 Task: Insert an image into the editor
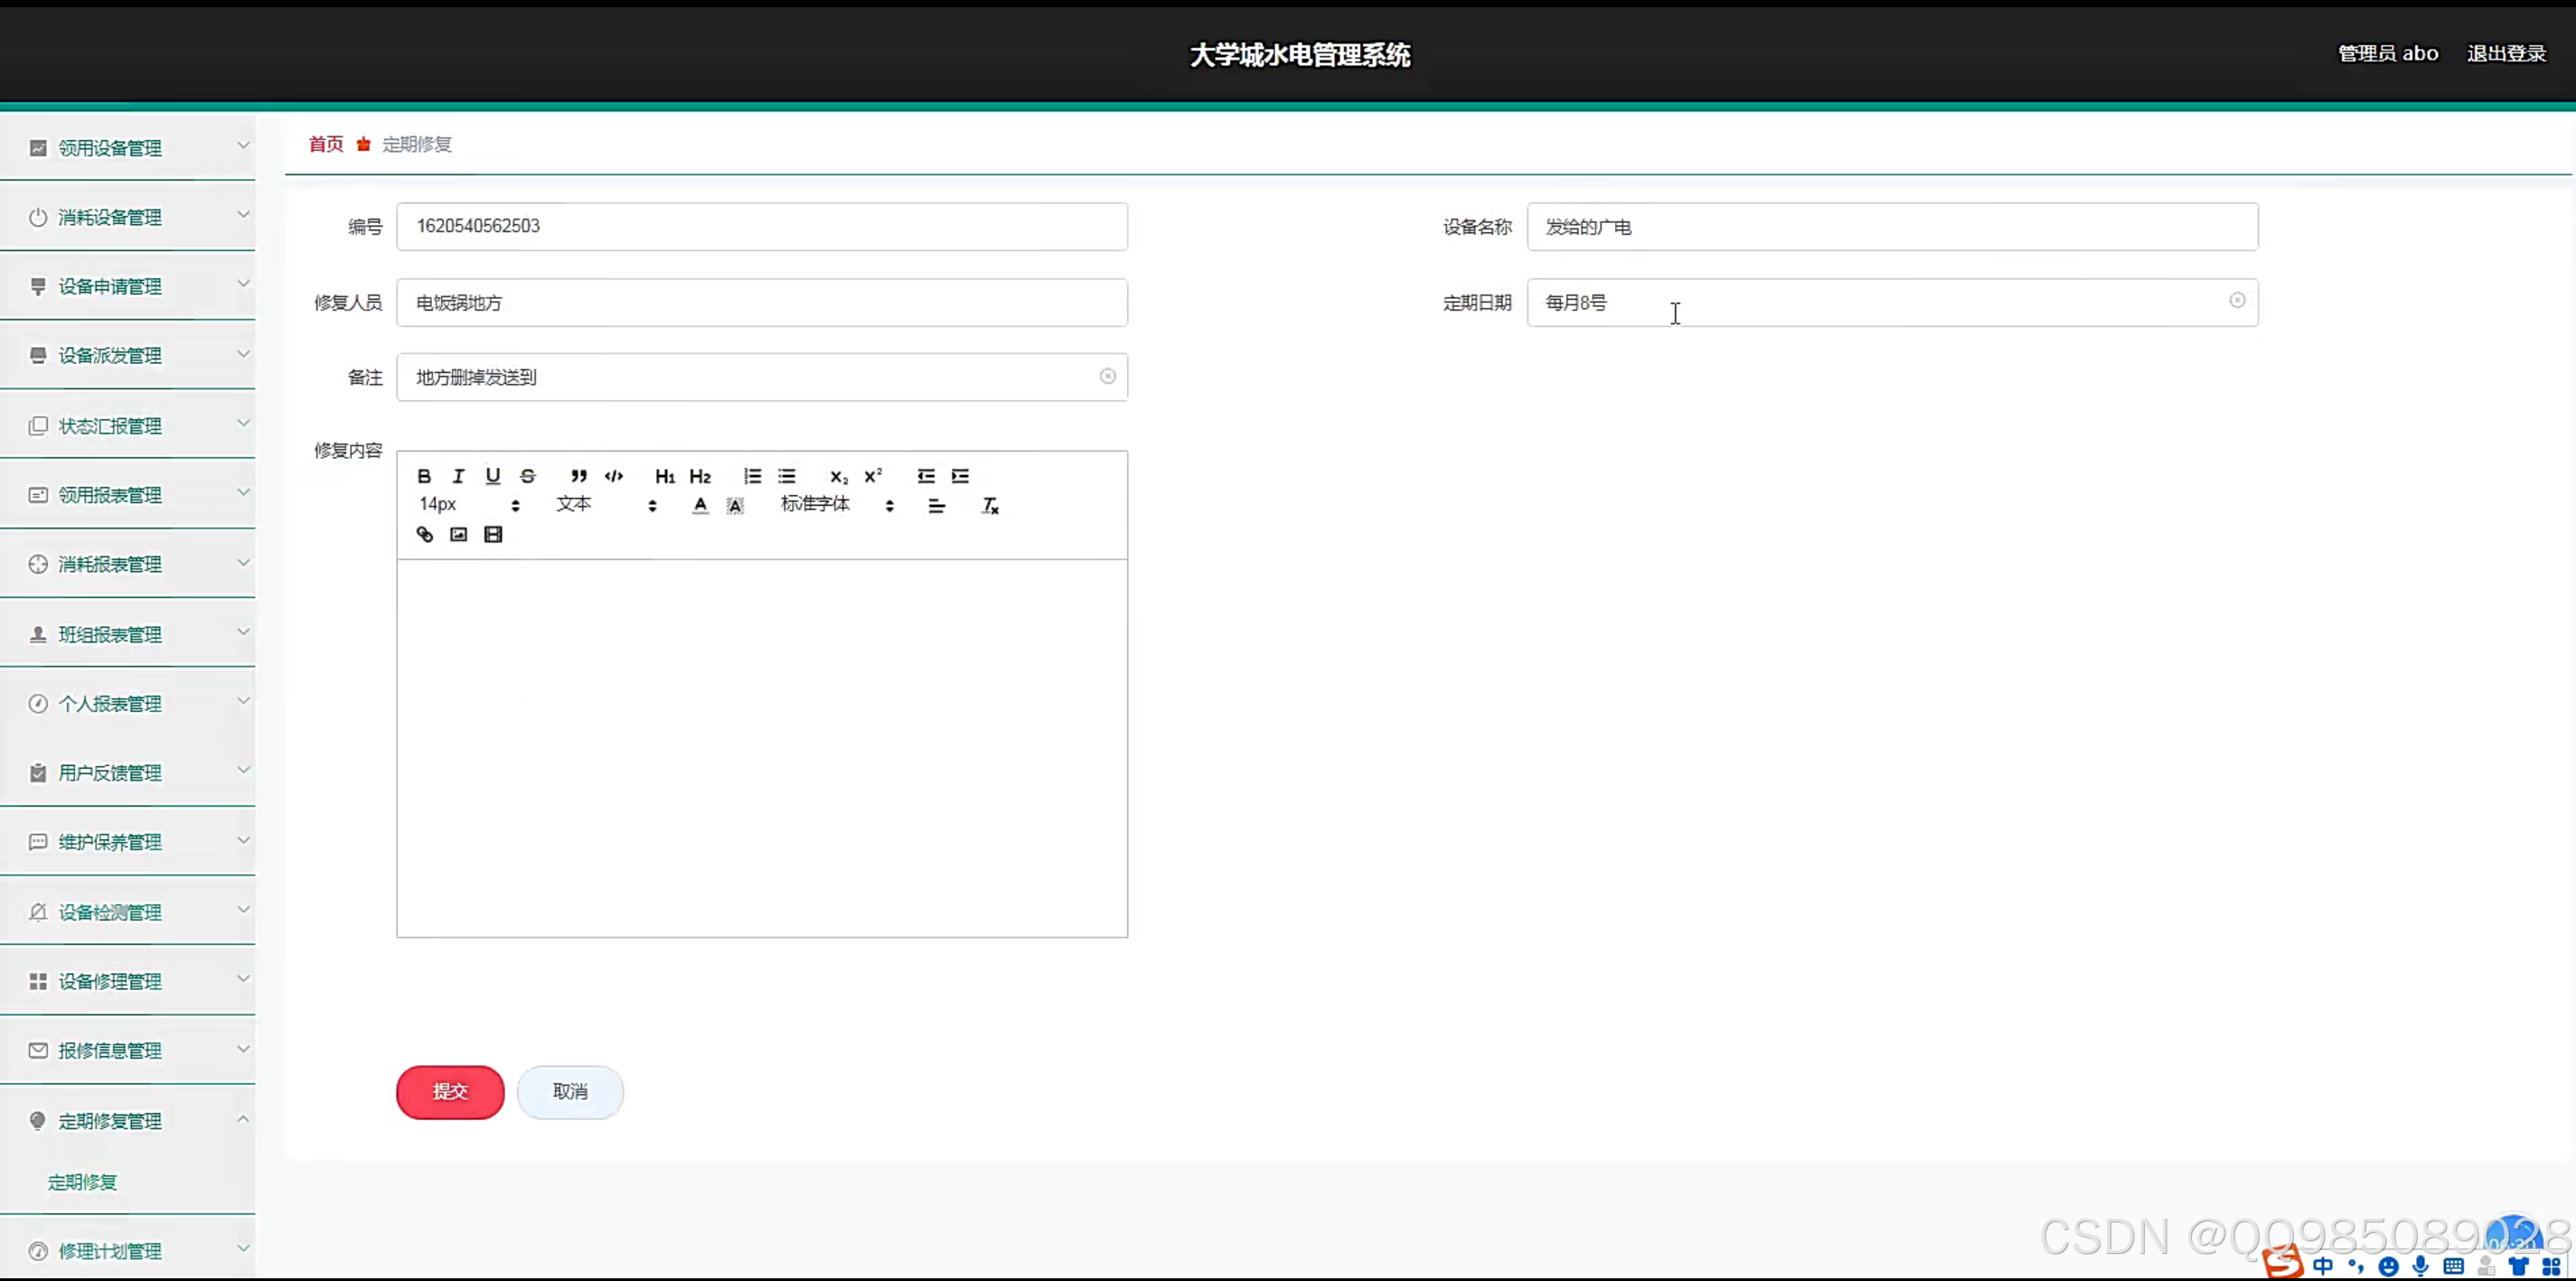tap(458, 535)
